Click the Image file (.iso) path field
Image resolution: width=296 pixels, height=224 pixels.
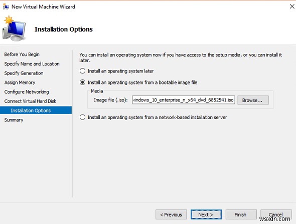[184, 100]
